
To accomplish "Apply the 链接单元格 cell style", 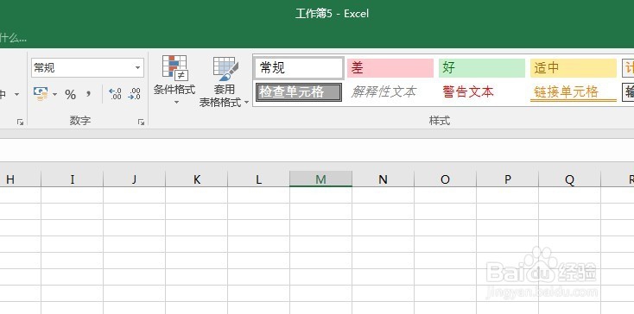I will coord(574,92).
